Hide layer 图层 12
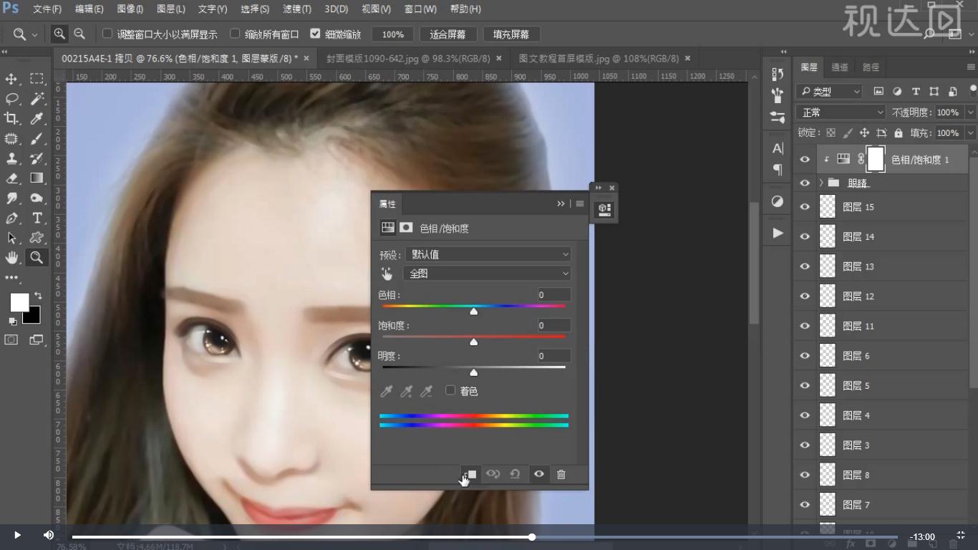The image size is (978, 550). point(805,296)
